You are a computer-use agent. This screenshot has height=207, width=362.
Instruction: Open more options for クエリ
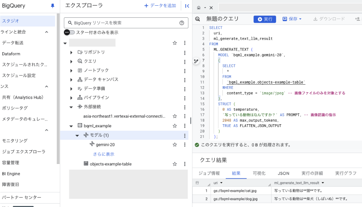pos(185,62)
